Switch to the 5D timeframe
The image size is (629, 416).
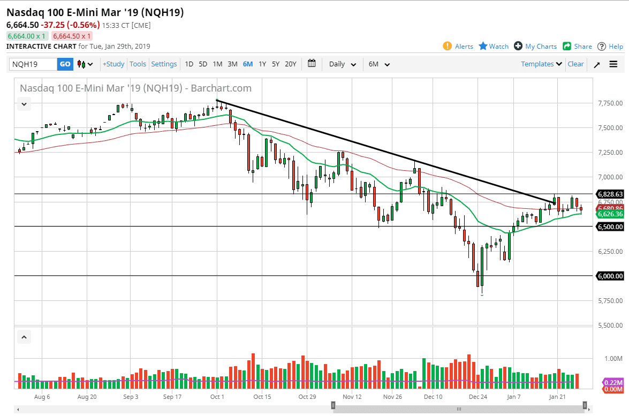[x=203, y=64]
